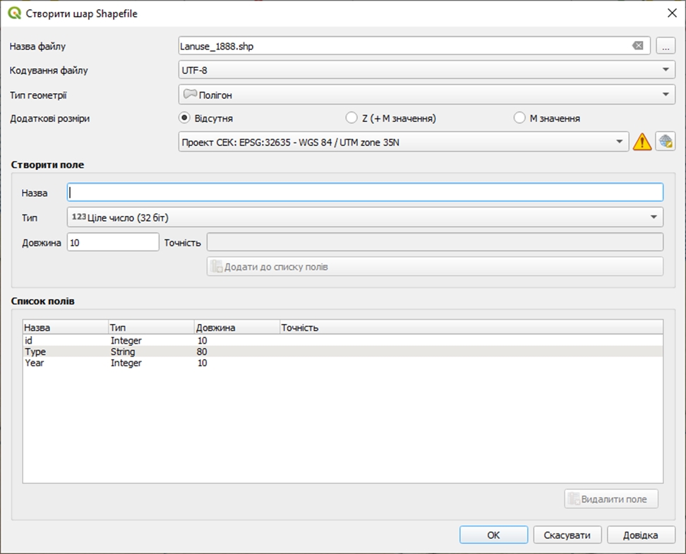
Task: Enable the M значення radio option
Action: pos(519,119)
